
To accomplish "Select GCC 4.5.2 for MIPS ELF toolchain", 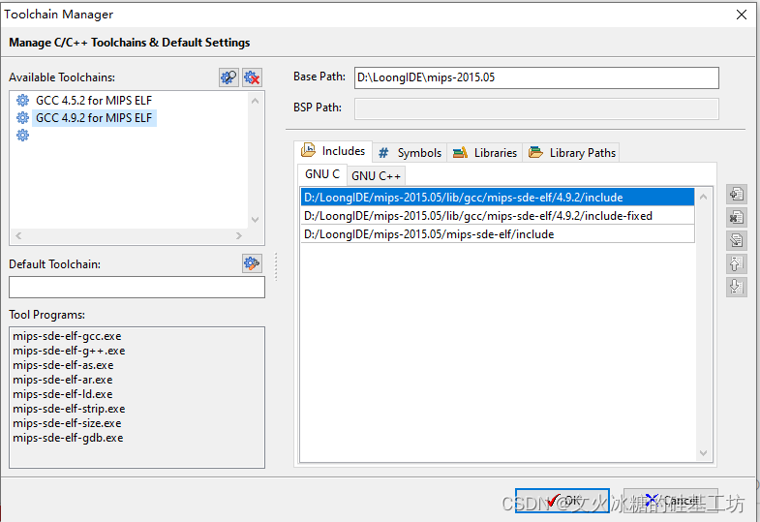I will click(94, 101).
